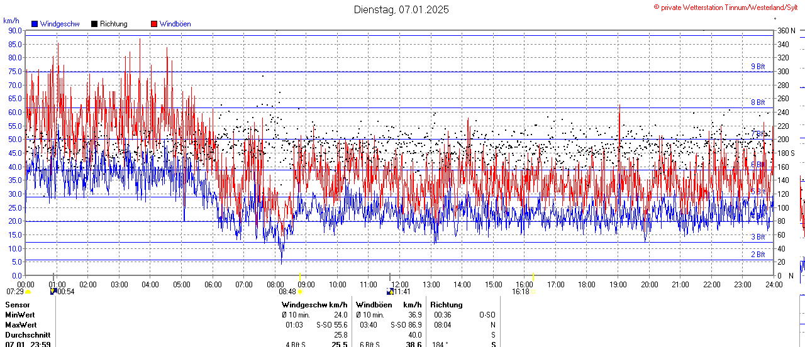
Task: Click the 75.0 value on the speed axis
Action: 16,71
